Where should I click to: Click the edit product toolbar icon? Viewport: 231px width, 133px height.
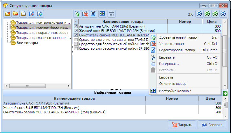pos(93,14)
